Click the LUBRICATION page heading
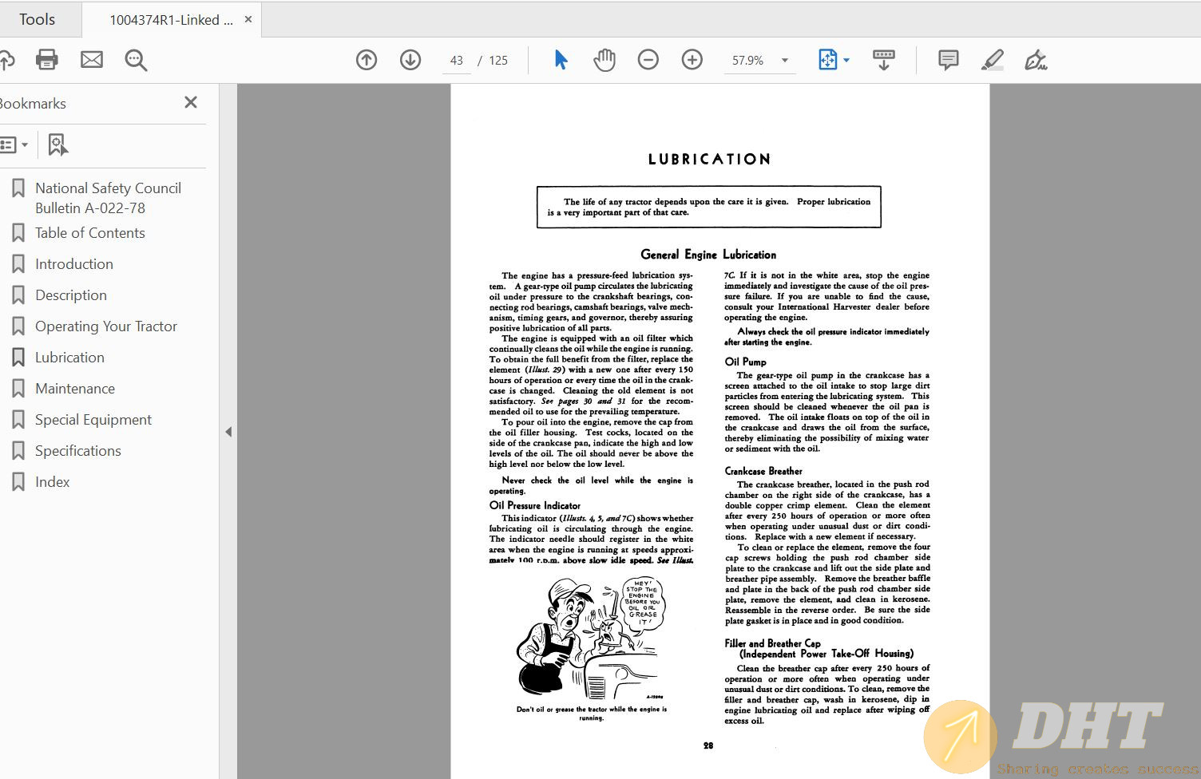This screenshot has height=779, width=1201. click(x=709, y=159)
